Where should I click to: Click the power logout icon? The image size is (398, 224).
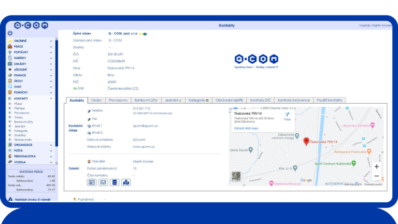click(10, 33)
